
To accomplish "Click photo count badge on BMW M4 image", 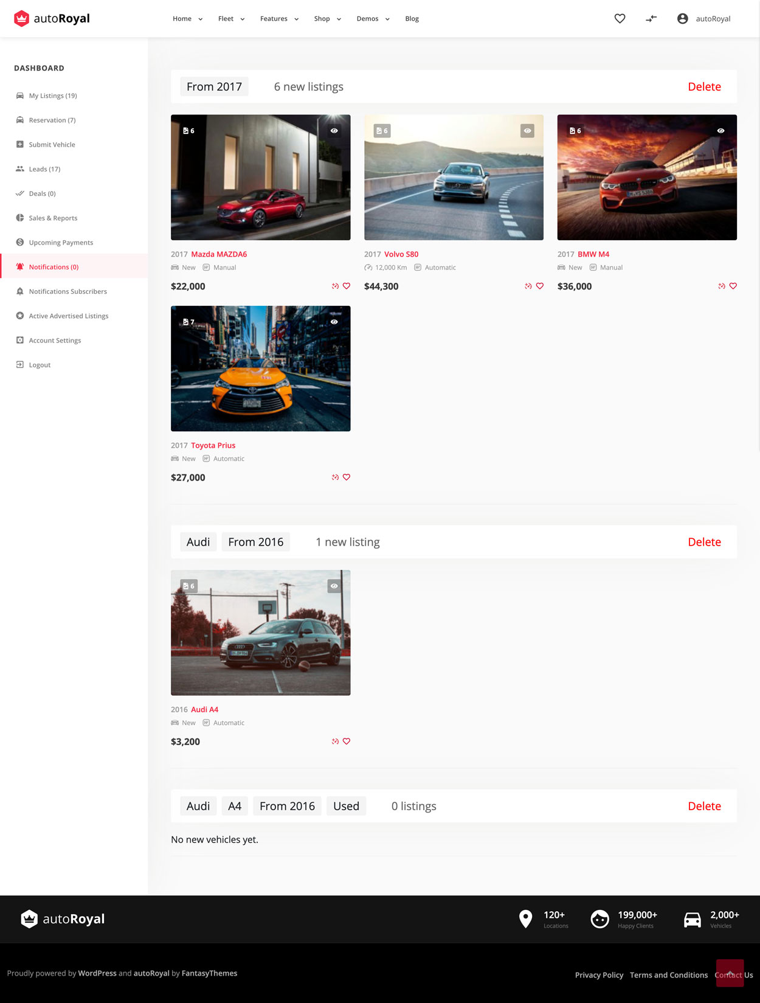I will point(575,131).
